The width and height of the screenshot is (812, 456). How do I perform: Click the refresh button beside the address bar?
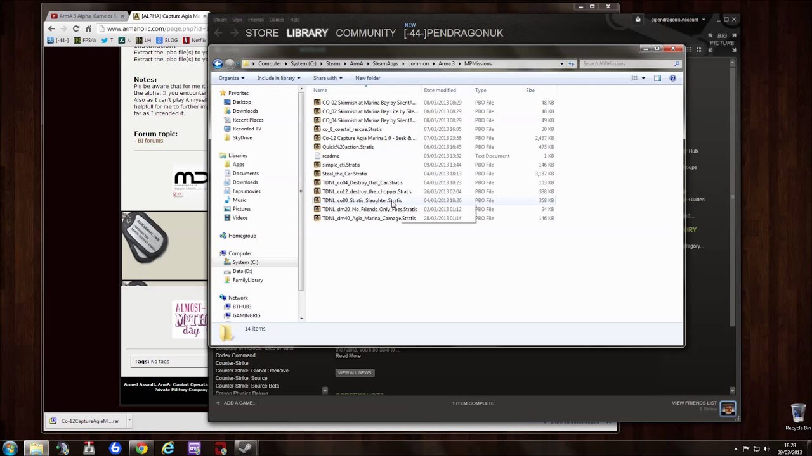(x=572, y=63)
